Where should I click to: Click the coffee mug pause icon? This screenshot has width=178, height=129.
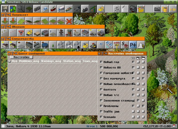click(x=165, y=9)
